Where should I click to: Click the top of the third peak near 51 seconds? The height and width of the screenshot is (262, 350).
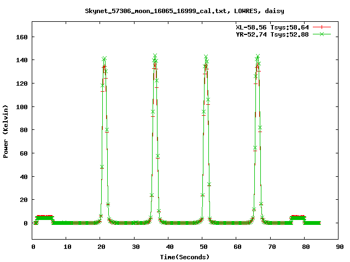pos(206,57)
